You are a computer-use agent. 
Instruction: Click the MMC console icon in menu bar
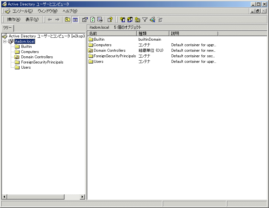point(7,11)
